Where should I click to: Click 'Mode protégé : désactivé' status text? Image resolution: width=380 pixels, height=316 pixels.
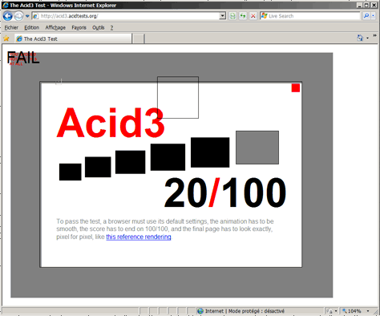pos(257,311)
